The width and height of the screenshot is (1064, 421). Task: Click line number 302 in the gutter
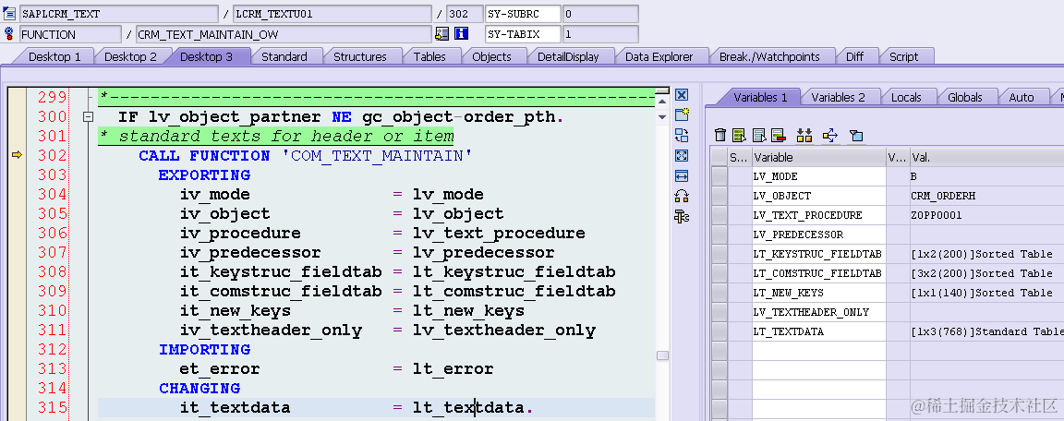click(53, 156)
